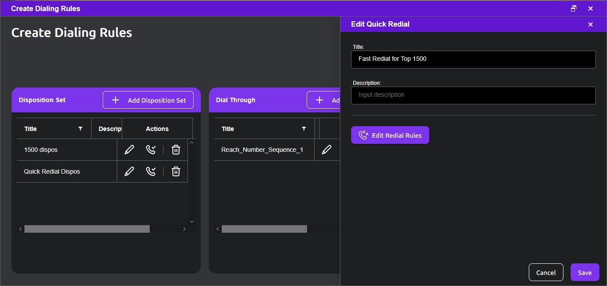Close the Create Dialing Rules window
Image resolution: width=607 pixels, height=286 pixels.
point(591,8)
